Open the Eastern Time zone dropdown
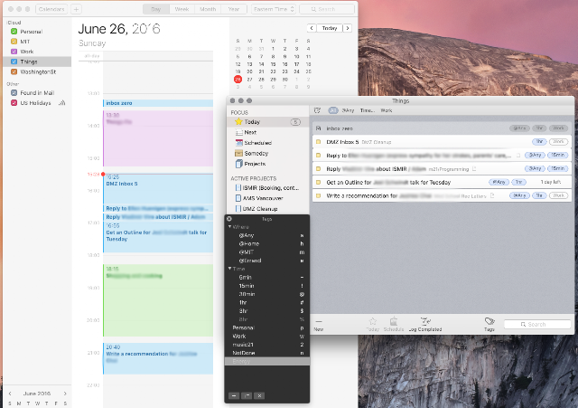578x408 pixels. 274,9
